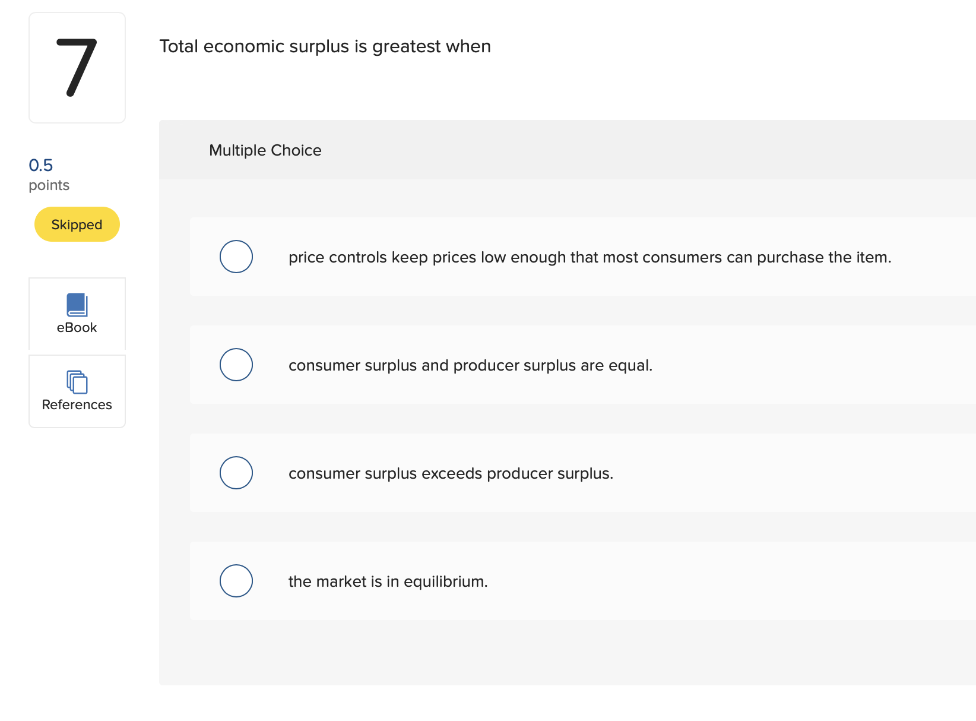Open the eBook resource

(77, 314)
